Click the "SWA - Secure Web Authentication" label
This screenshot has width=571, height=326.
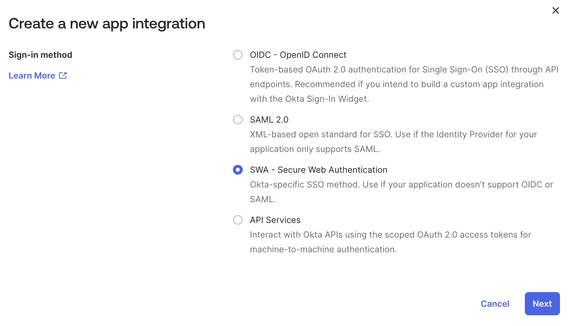(319, 170)
